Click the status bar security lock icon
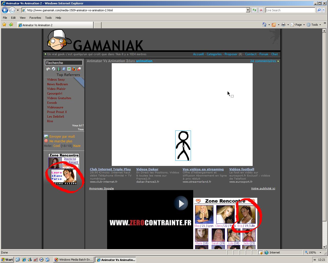 tap(260, 252)
